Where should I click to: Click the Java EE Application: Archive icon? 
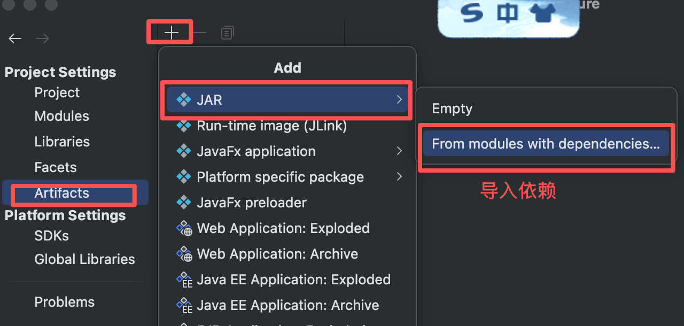pyautogui.click(x=184, y=306)
